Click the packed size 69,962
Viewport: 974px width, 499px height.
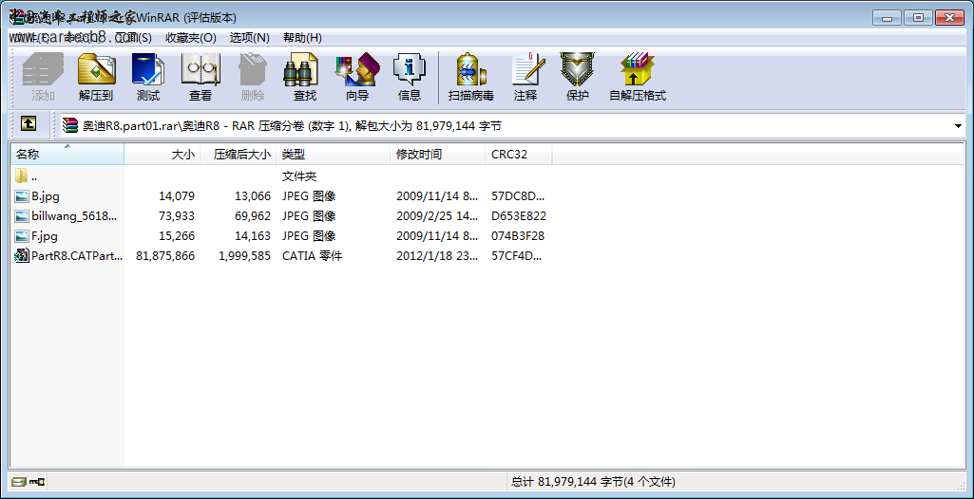coord(252,216)
